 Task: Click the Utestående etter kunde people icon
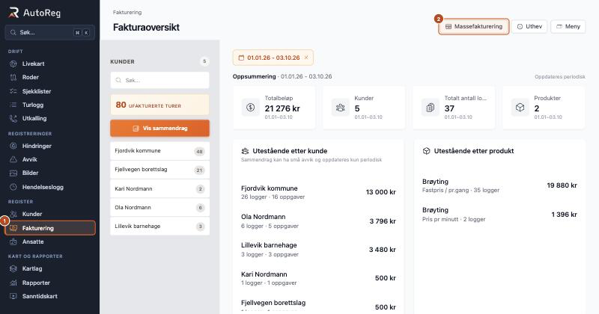point(245,151)
